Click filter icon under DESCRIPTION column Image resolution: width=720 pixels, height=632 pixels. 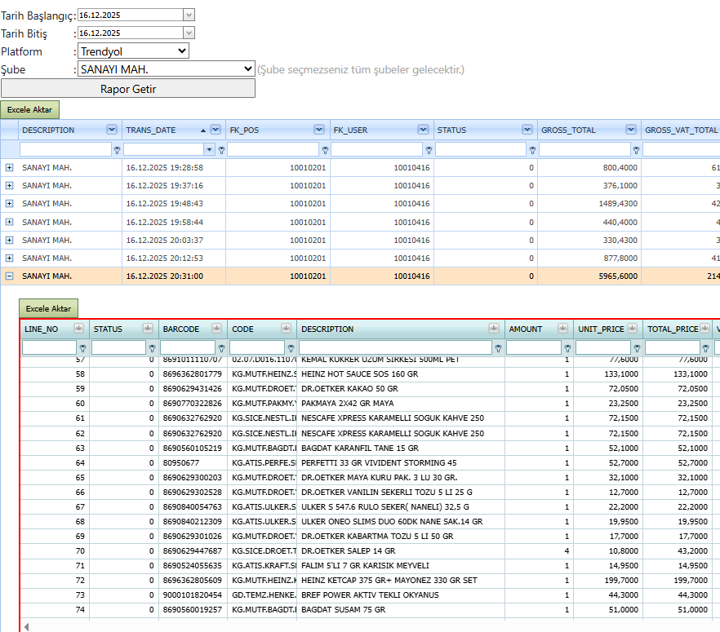pyautogui.click(x=117, y=150)
